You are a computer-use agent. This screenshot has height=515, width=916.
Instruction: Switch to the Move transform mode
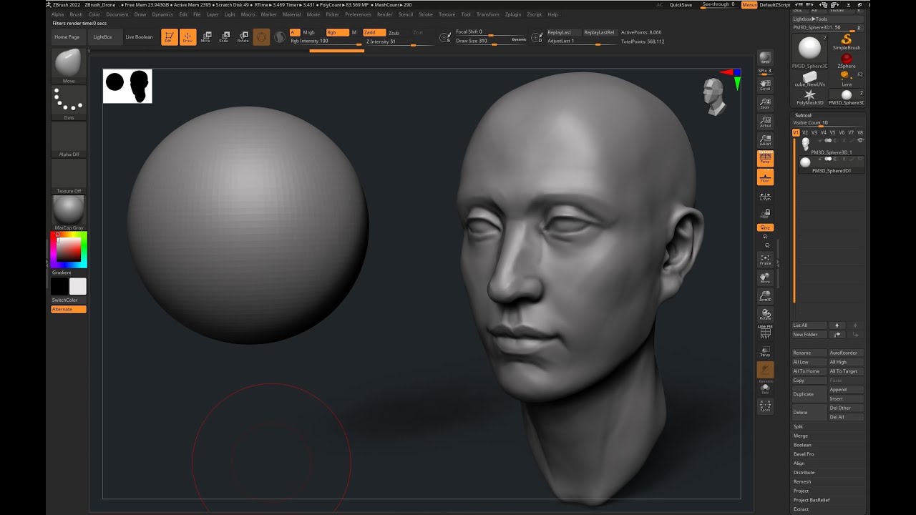pos(205,37)
